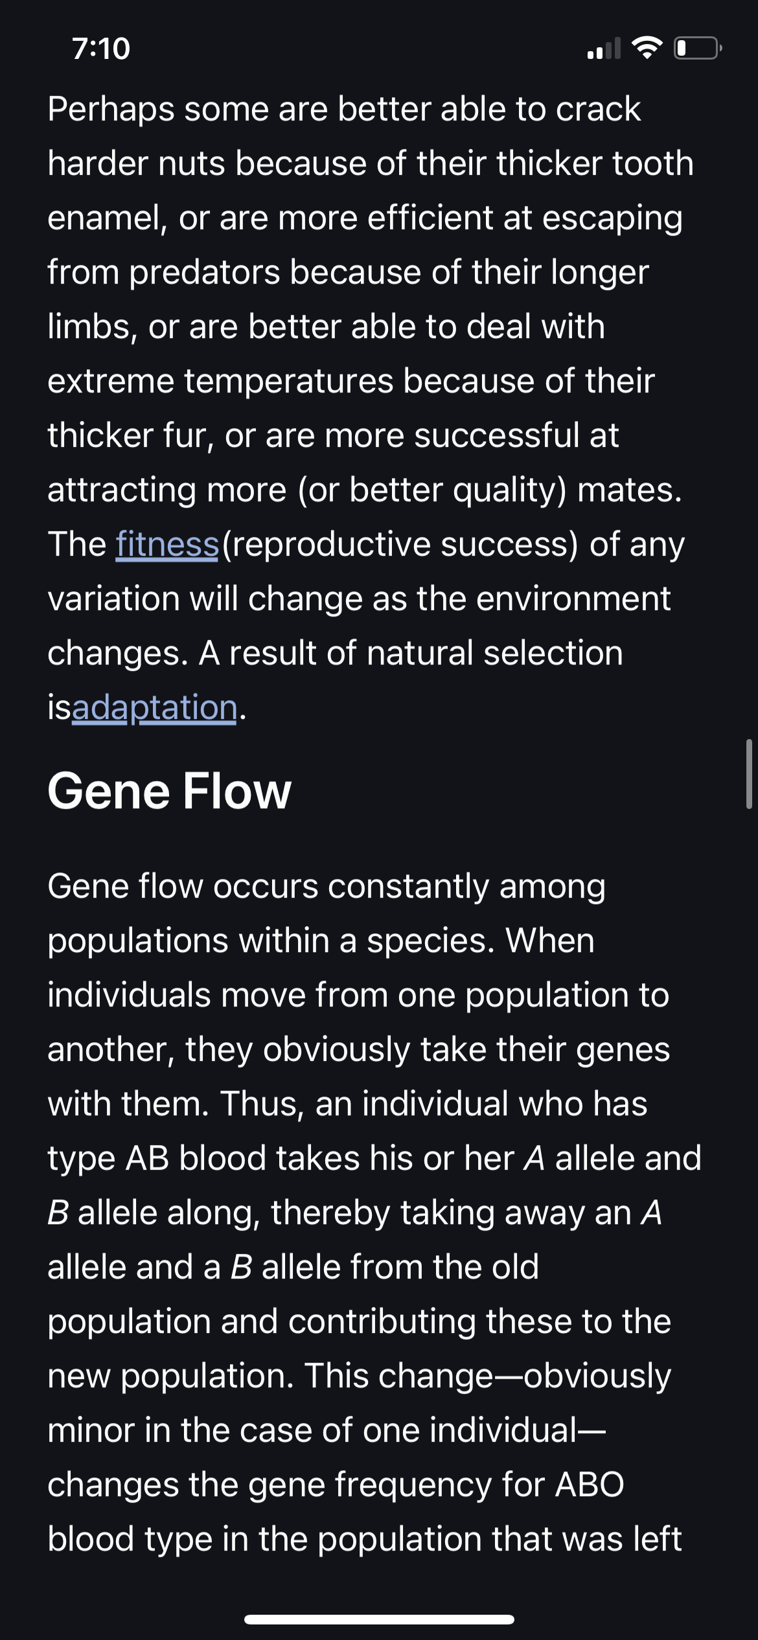
Task: Tap 'new population' in the last paragraph
Action: (170, 1376)
